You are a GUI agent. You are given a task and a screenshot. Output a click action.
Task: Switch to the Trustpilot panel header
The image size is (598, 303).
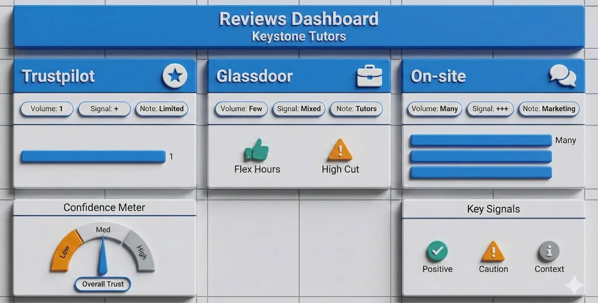pyautogui.click(x=57, y=76)
